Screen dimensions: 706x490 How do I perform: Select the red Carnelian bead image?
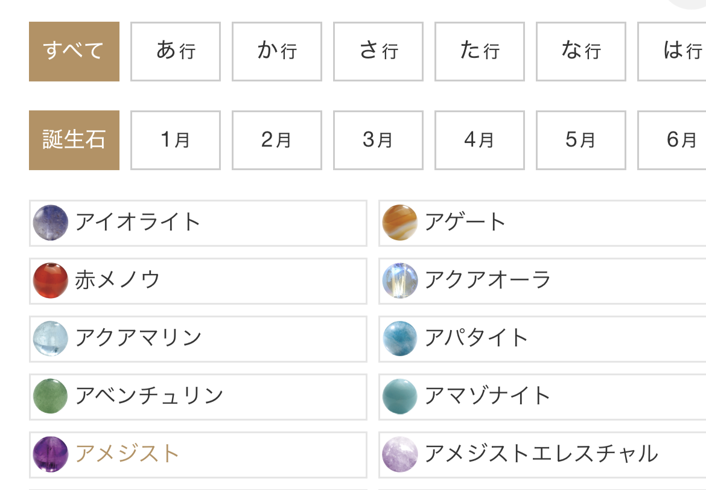(51, 281)
